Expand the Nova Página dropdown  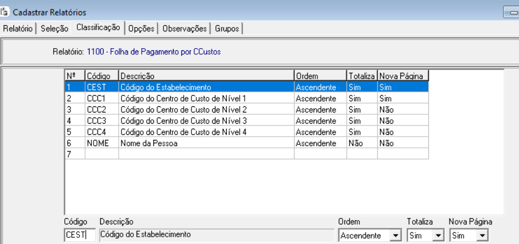pos(482,236)
